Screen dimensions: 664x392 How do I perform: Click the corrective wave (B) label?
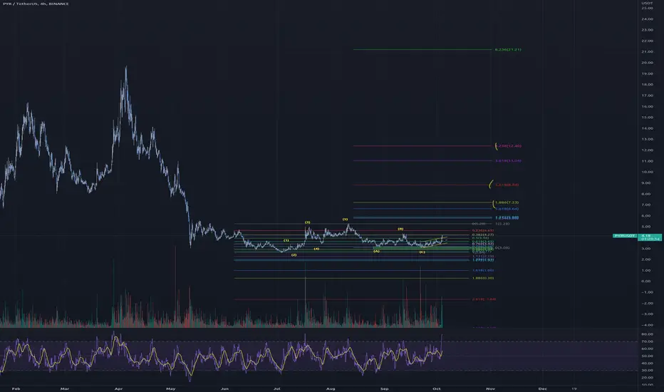[x=400, y=229]
